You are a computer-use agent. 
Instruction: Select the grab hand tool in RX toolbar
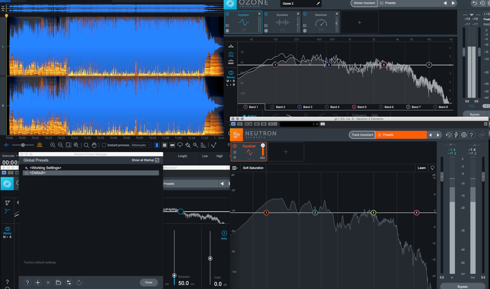pos(94,145)
